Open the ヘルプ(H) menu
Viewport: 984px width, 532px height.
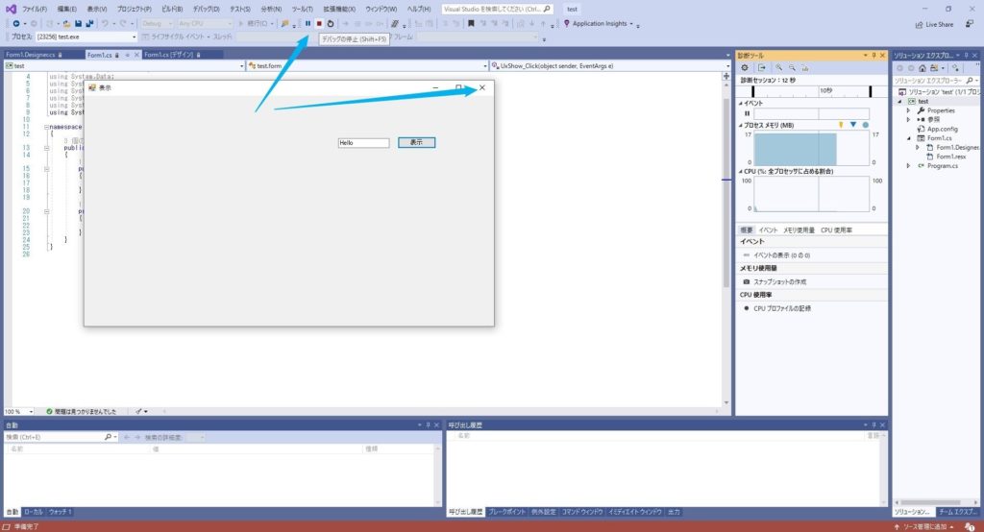pos(419,9)
